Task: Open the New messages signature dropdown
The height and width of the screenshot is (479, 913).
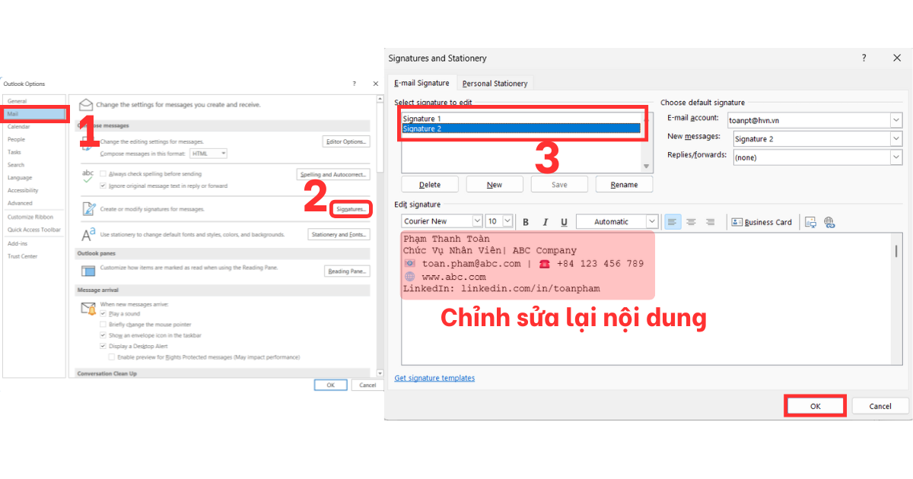Action: [x=895, y=138]
